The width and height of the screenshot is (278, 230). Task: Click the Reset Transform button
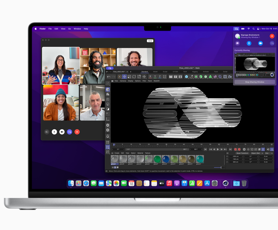coord(242,153)
